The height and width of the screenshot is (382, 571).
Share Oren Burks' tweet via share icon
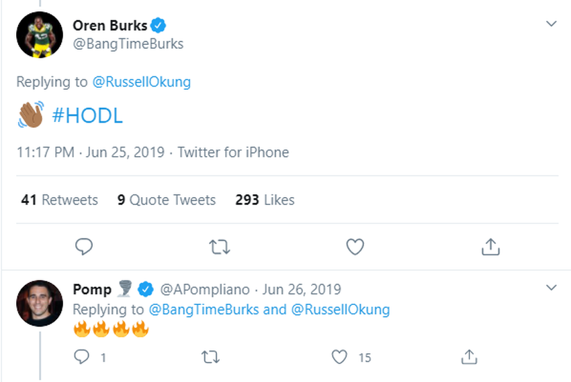(491, 247)
